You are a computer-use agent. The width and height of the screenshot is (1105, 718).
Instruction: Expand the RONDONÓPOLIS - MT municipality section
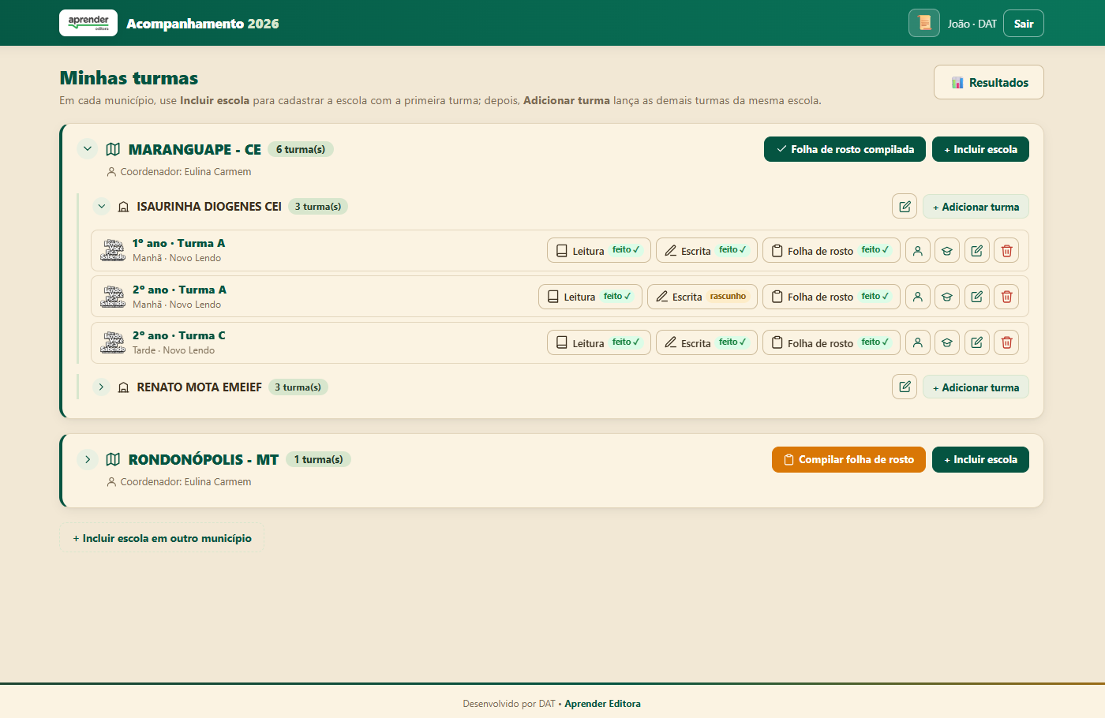(x=88, y=459)
